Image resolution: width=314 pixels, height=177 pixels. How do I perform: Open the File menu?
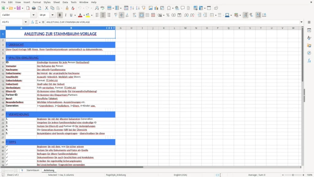coord(3,2)
